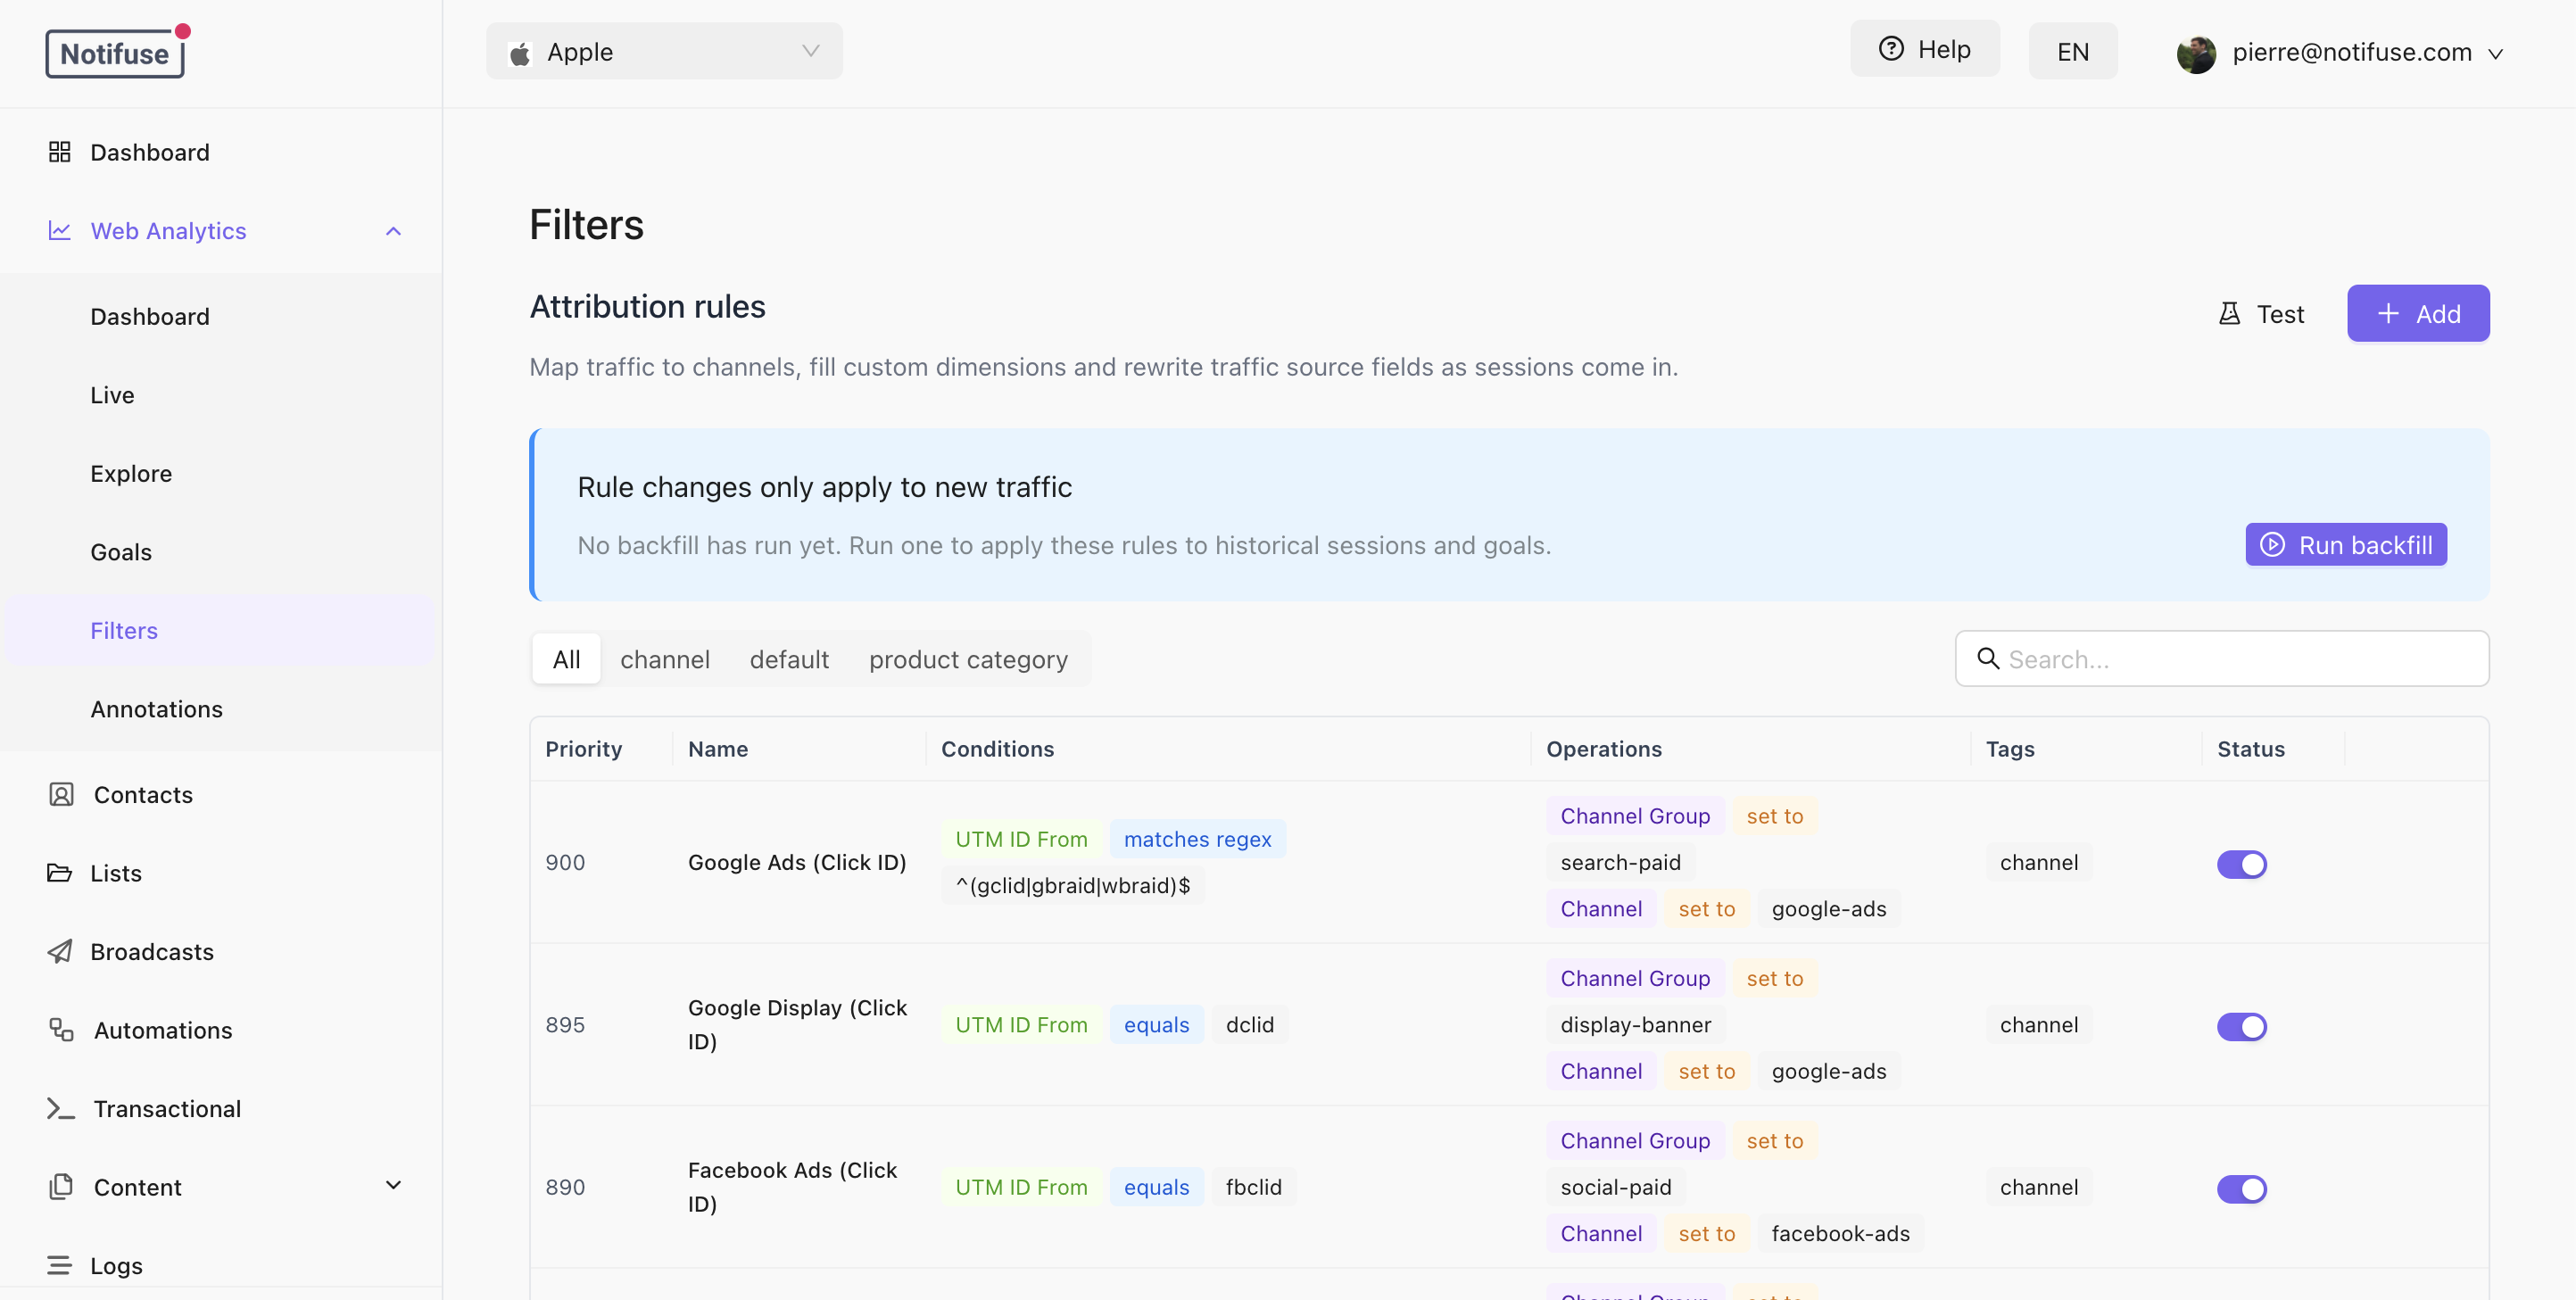Open the main Dashboard grid icon
Screen dimensions: 2576x1300
(60, 152)
